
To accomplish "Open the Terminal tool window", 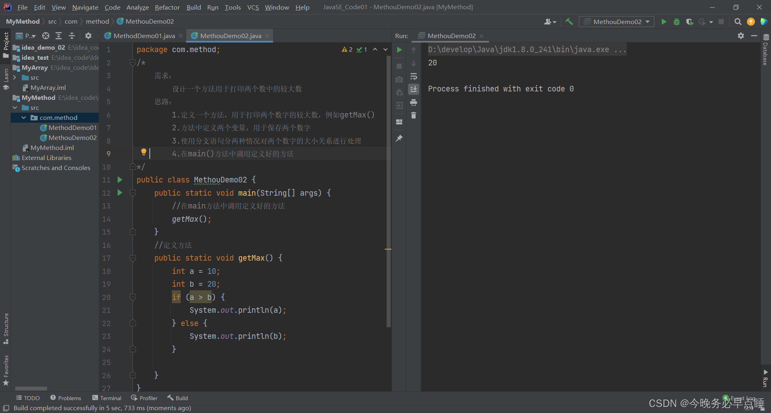I will [x=107, y=398].
